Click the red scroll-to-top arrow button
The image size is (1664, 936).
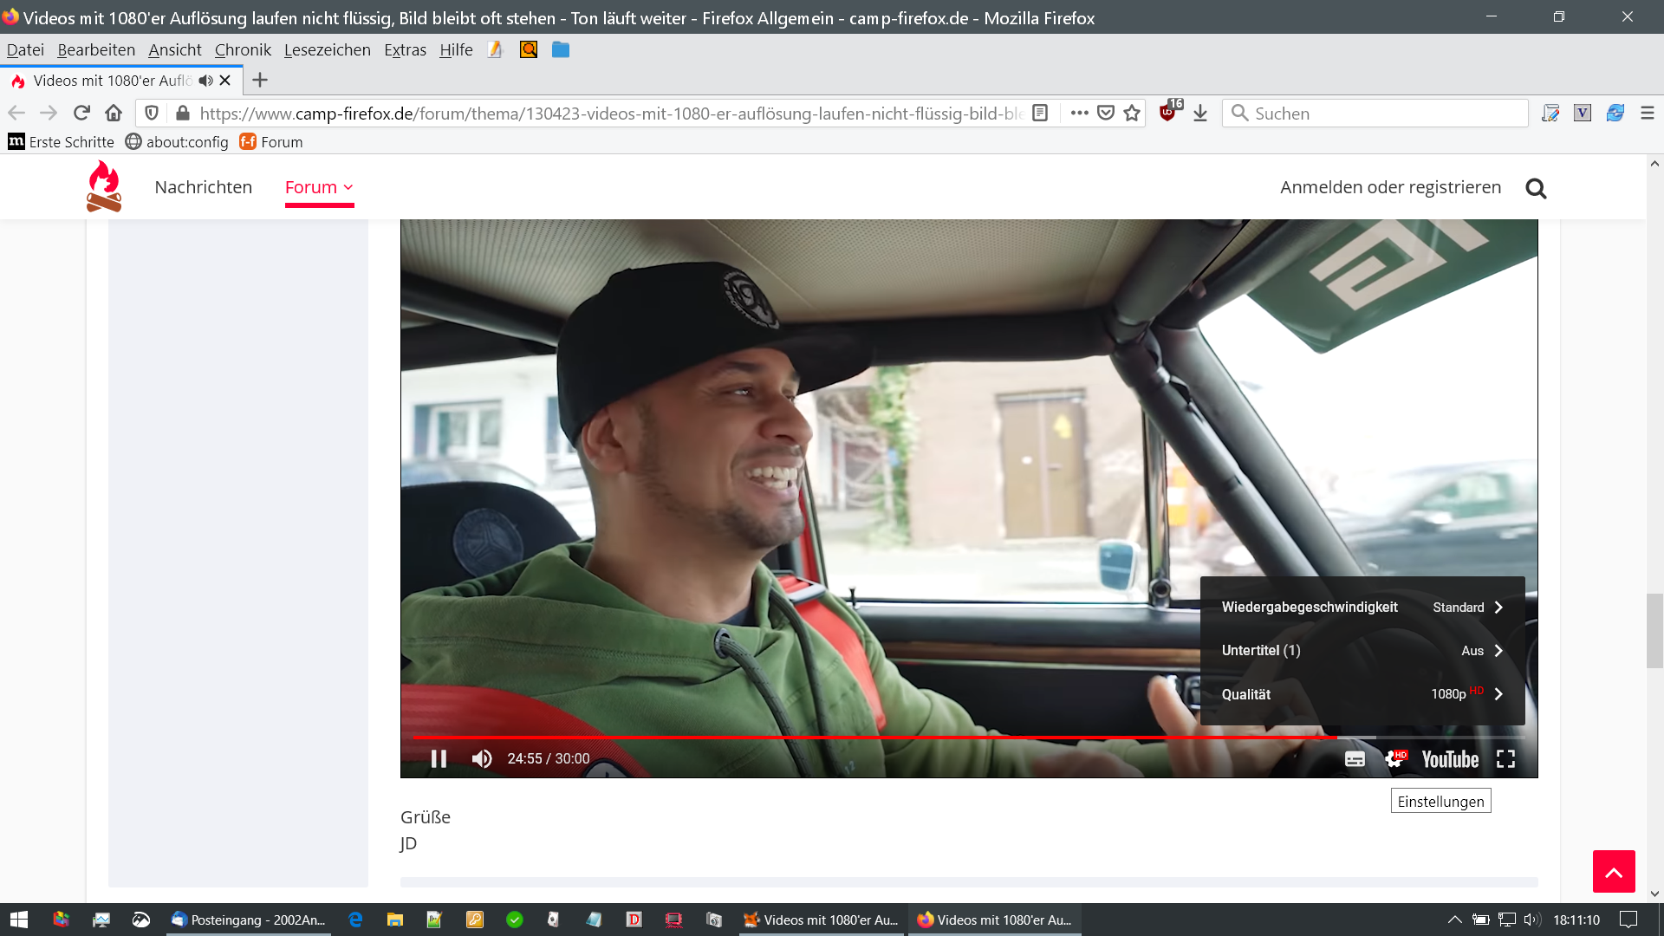[x=1613, y=872]
